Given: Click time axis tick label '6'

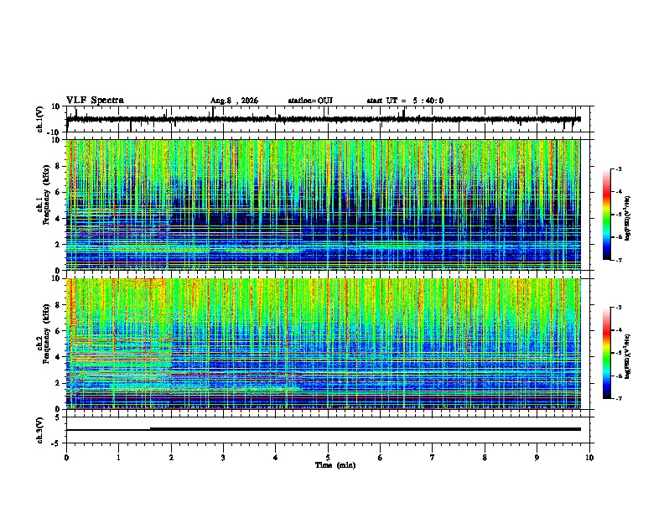Looking at the screenshot, I should pos(381,458).
